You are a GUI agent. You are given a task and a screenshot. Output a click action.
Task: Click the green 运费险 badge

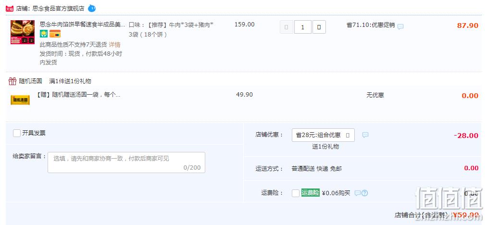310,193
